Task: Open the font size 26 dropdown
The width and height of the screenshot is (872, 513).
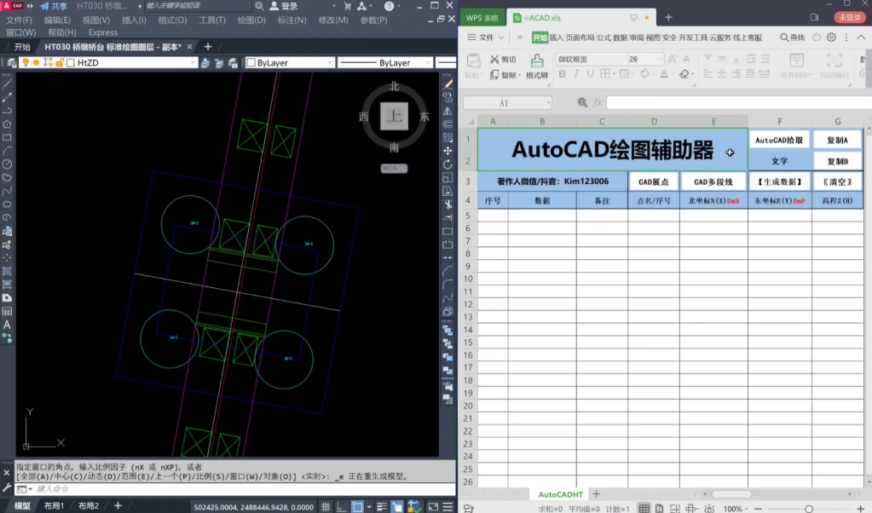Action: pos(659,60)
